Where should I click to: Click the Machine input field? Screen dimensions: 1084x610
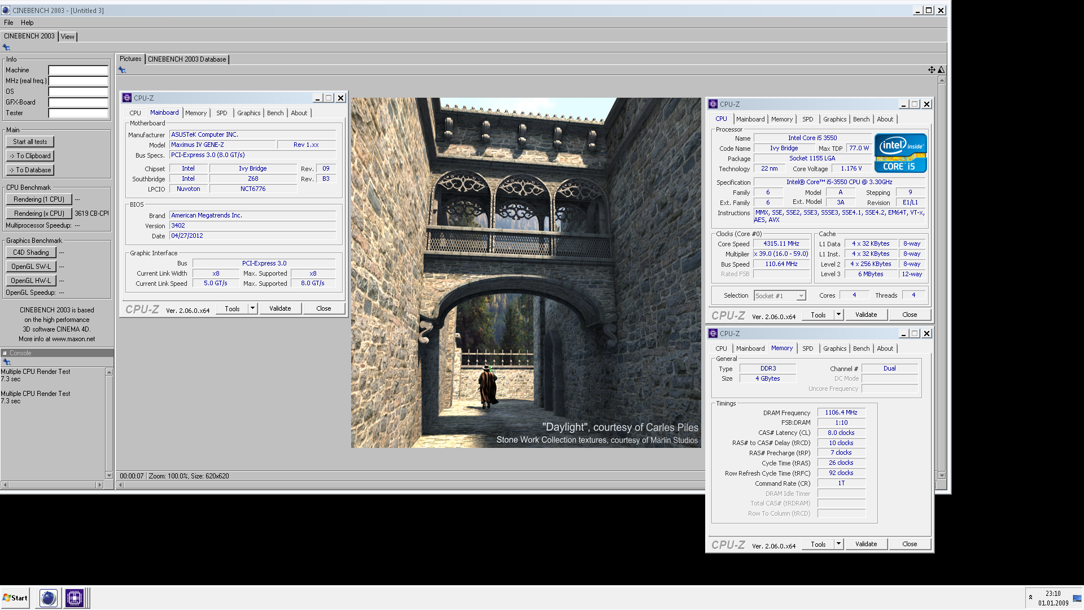tap(78, 71)
